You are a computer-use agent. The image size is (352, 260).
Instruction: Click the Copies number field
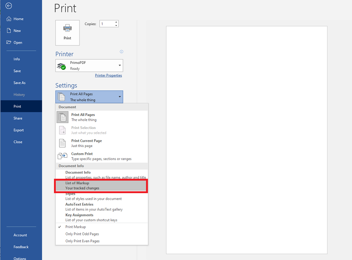click(107, 24)
